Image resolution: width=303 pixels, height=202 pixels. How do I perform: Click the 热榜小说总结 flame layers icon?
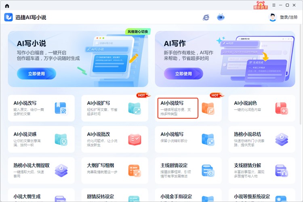coord(282,139)
